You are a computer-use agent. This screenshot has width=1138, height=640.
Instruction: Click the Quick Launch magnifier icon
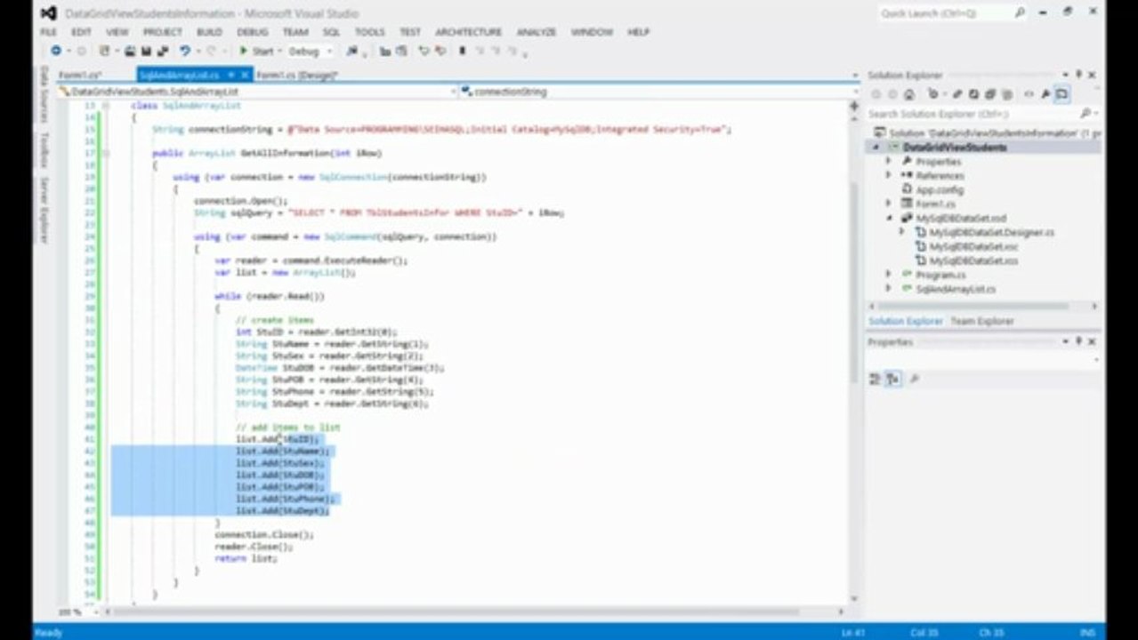pyautogui.click(x=1020, y=12)
